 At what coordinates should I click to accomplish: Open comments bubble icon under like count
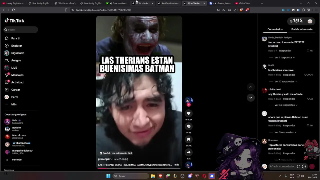tap(189, 126)
